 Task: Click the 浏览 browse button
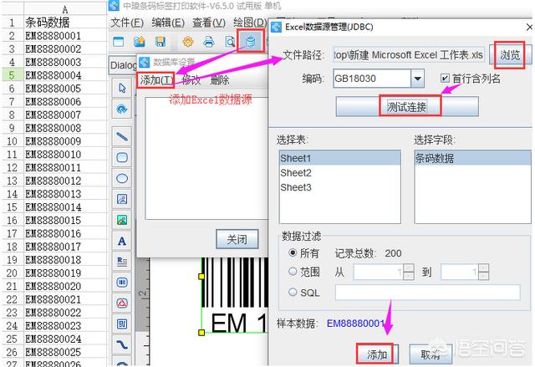[x=510, y=55]
